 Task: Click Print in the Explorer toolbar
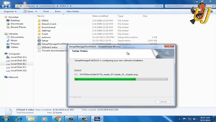pyautogui.click(x=46, y=12)
